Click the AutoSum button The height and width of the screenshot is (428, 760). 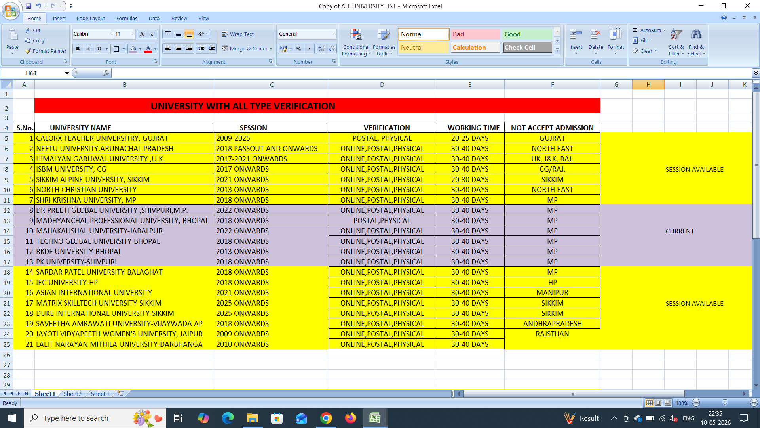pyautogui.click(x=649, y=30)
